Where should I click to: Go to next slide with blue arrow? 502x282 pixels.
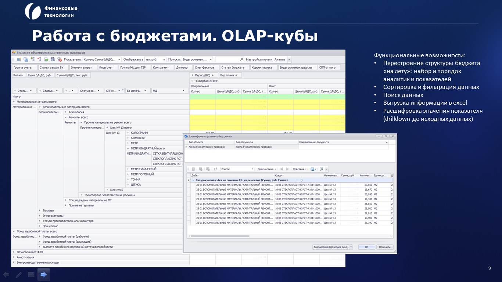point(43,274)
